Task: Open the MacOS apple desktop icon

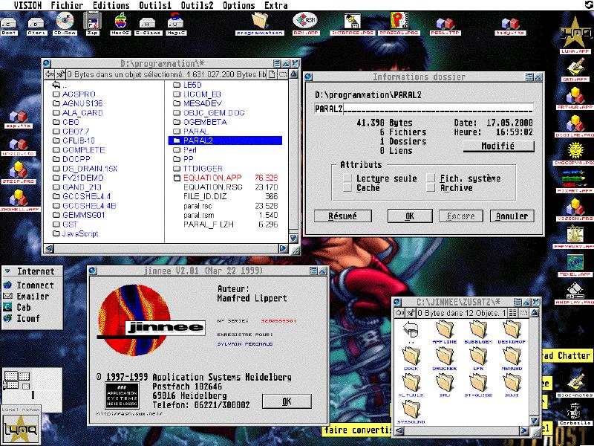Action: tap(120, 24)
